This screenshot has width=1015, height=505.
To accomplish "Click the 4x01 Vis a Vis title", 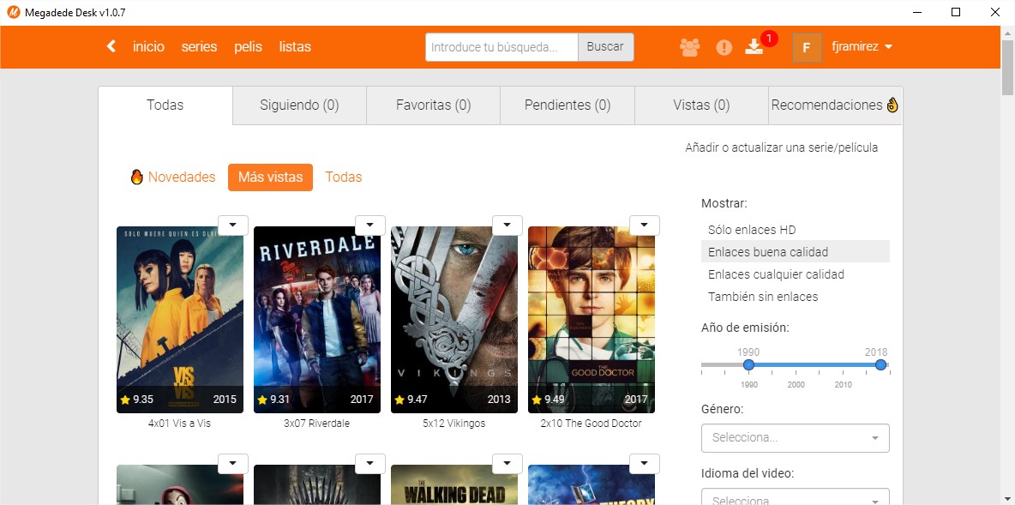I will point(180,424).
